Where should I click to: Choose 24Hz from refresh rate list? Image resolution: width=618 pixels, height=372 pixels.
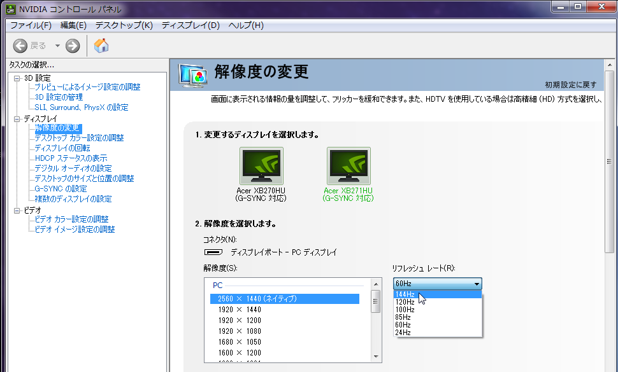(438, 333)
